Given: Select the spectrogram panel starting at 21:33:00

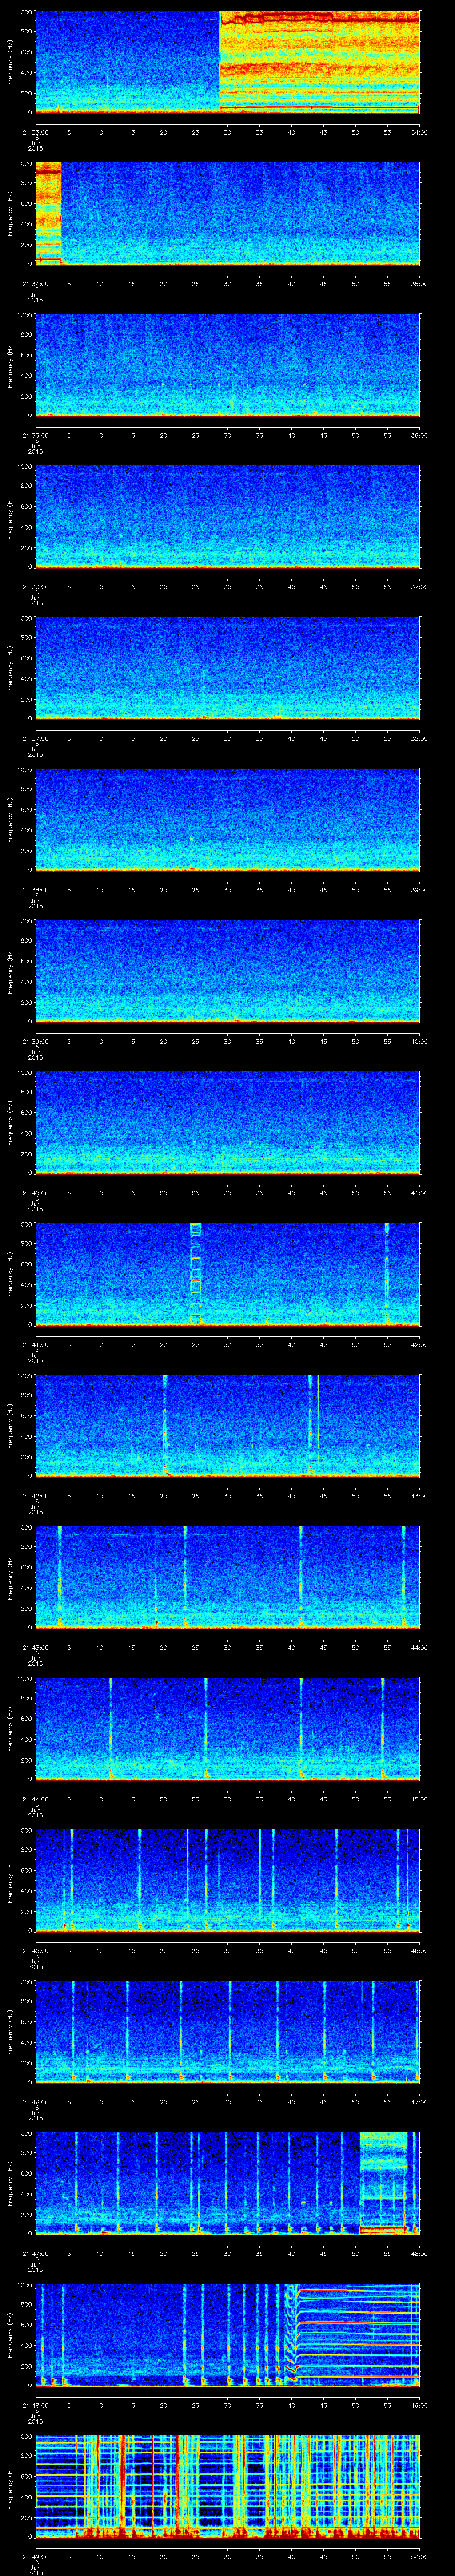Looking at the screenshot, I should (x=227, y=62).
